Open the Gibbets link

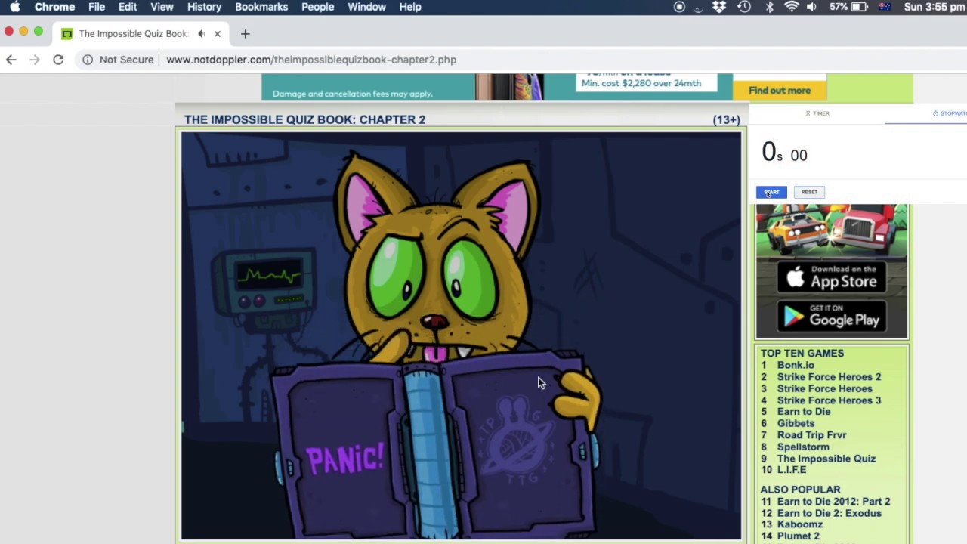[x=796, y=424]
